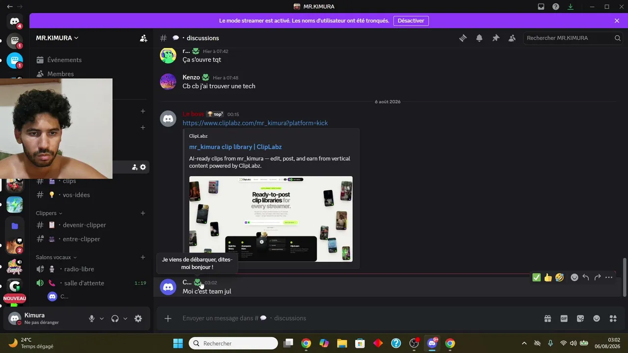
Task: Reply to the team jul message
Action: [586, 277]
